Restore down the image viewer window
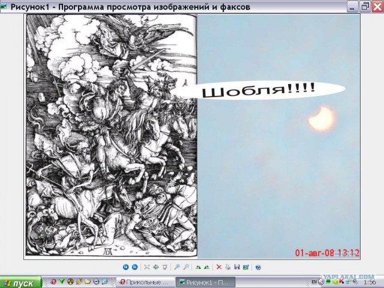 coord(365,7)
